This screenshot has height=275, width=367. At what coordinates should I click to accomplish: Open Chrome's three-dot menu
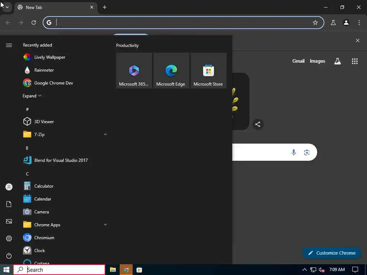coord(359,23)
